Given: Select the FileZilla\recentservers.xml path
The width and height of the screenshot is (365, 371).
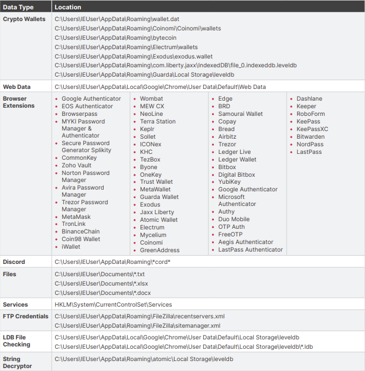Looking at the screenshot, I should (x=139, y=317).
